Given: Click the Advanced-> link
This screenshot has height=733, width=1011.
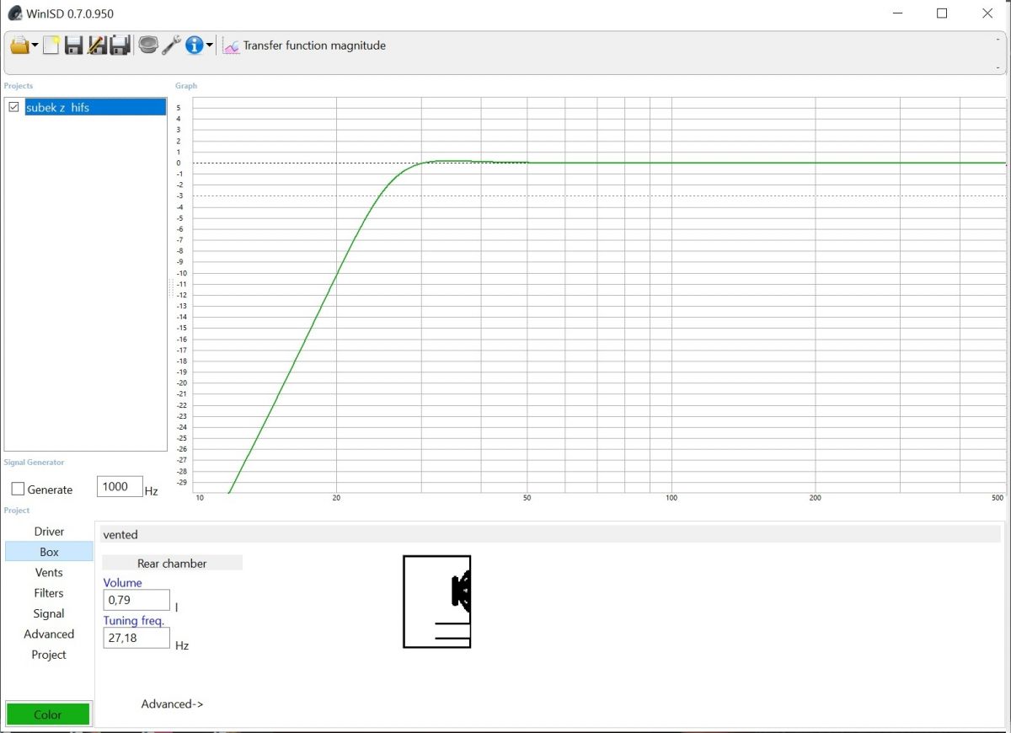Looking at the screenshot, I should [x=173, y=704].
